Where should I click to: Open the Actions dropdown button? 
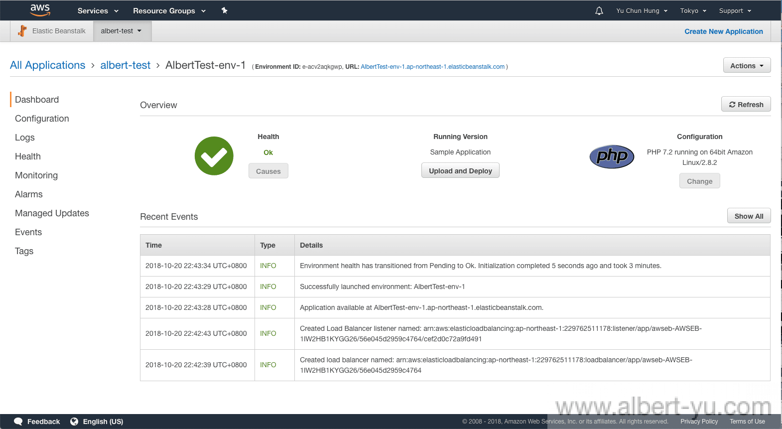pyautogui.click(x=747, y=65)
